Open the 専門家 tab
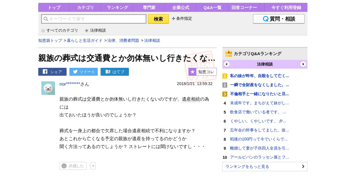The image size is (340, 178). pyautogui.click(x=149, y=7)
